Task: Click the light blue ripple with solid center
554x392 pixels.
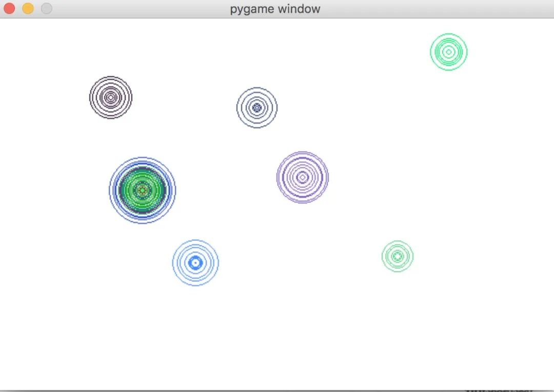Action: tap(195, 263)
